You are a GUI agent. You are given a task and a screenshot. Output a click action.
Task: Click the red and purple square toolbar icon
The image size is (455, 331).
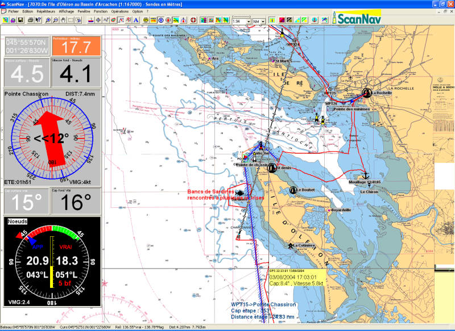[282, 20]
